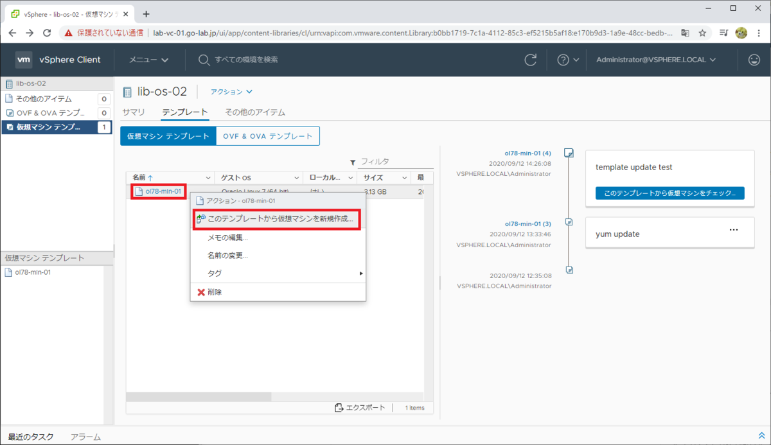Choose メモの編集 from context menu
771x445 pixels.
(278, 237)
